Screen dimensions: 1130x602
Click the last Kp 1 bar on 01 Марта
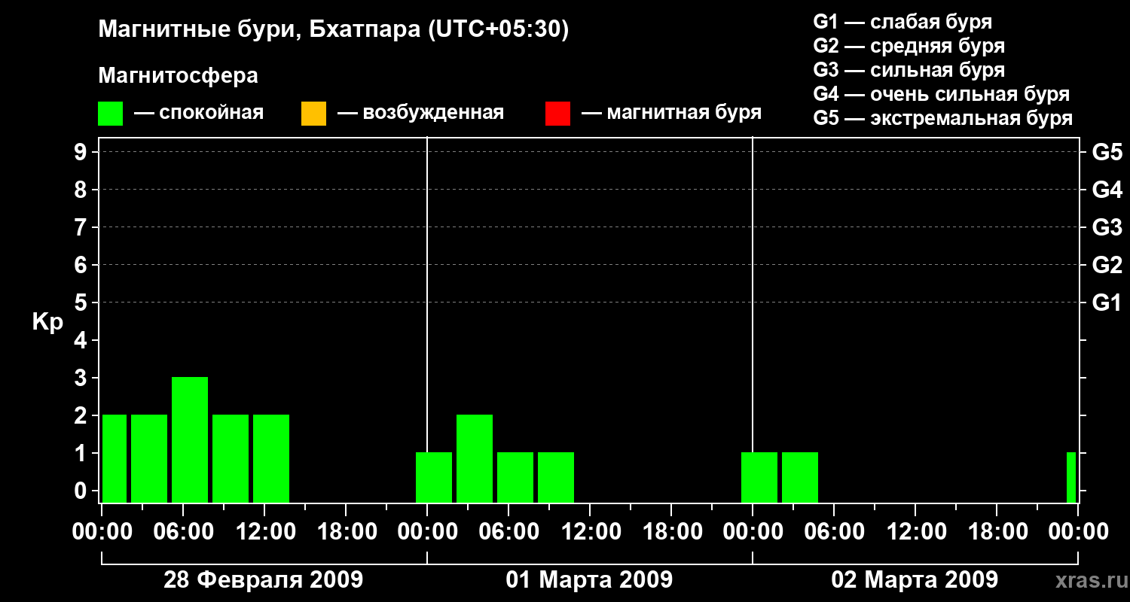point(556,477)
